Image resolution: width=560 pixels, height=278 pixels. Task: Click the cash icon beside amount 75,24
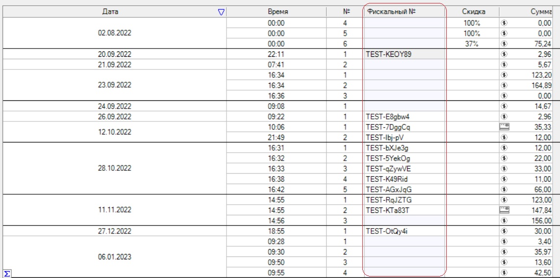503,43
